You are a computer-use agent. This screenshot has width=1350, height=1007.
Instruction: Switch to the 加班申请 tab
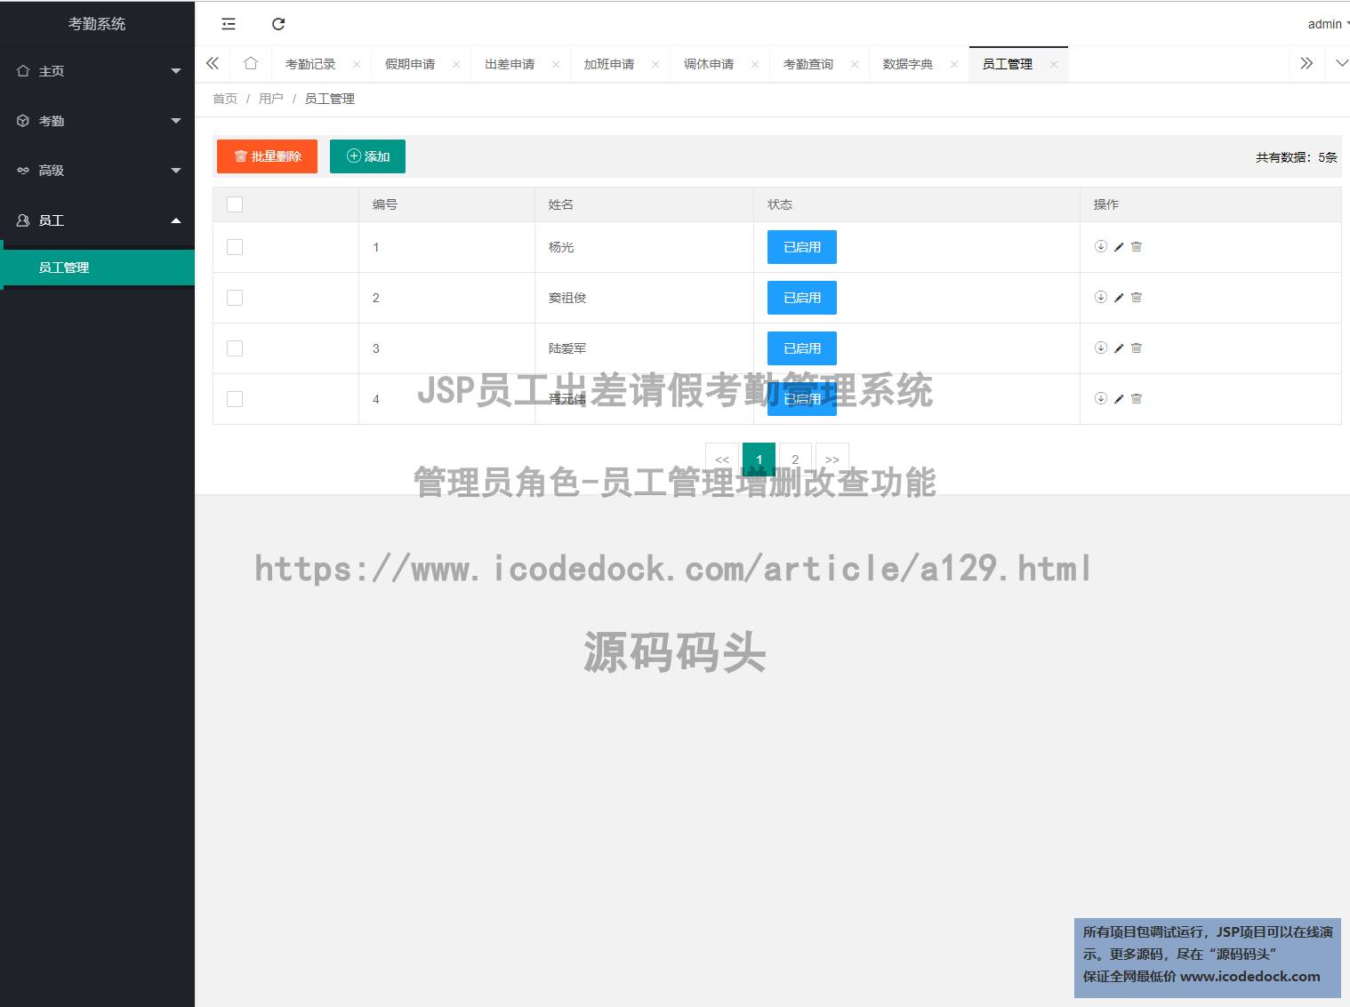coord(609,64)
